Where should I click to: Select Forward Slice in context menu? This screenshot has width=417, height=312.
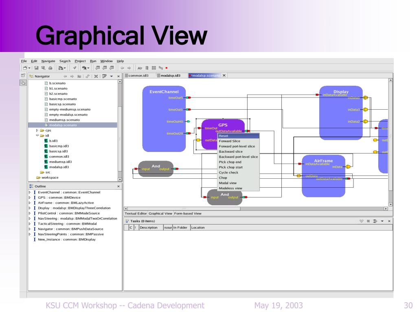[230, 141]
